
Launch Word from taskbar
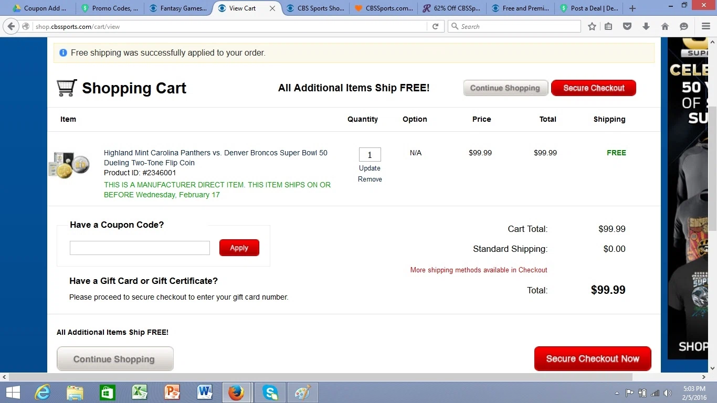205,393
